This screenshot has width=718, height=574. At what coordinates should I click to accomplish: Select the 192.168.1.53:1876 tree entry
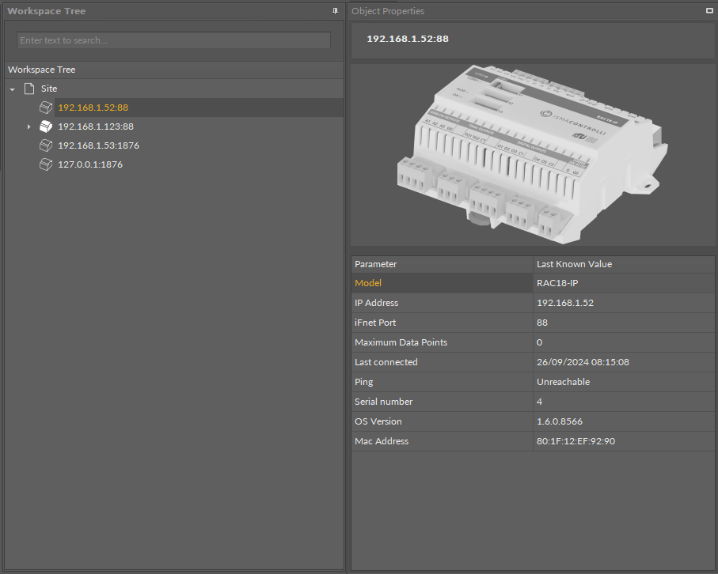tap(98, 145)
